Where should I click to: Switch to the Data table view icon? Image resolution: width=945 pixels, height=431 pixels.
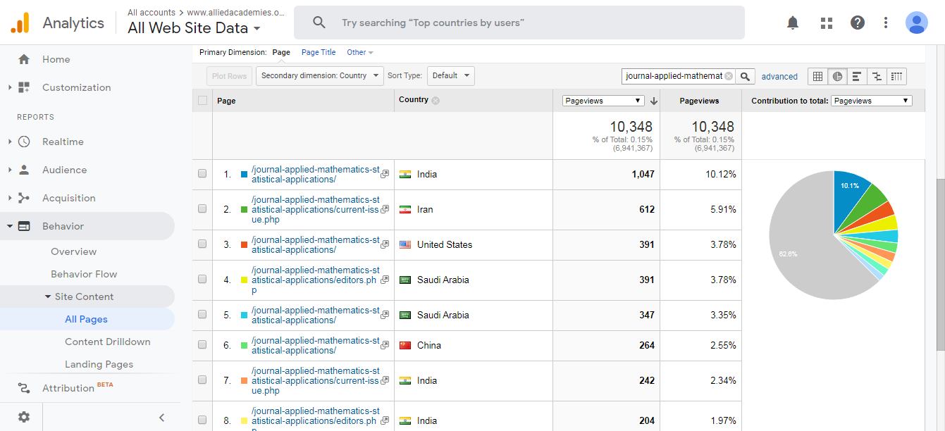817,76
